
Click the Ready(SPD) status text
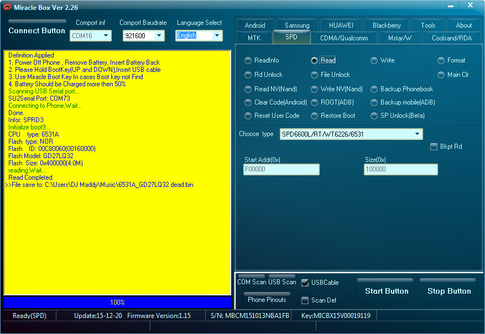[29, 316]
